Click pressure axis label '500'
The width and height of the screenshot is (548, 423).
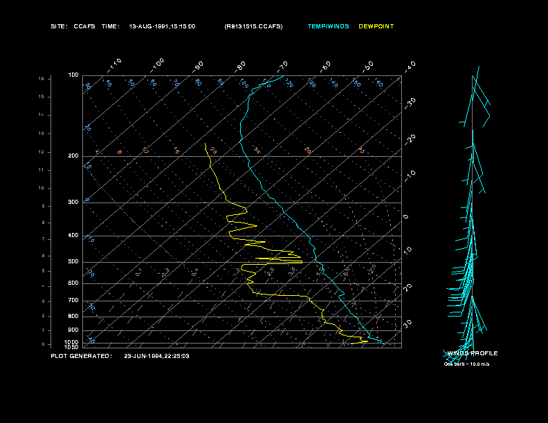click(73, 261)
